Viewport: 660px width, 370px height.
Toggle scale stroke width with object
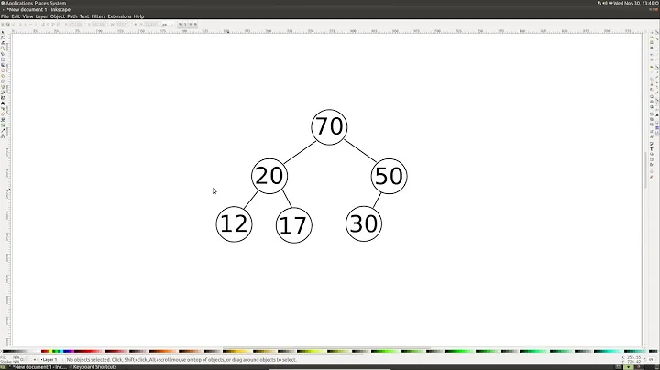tap(180, 25)
